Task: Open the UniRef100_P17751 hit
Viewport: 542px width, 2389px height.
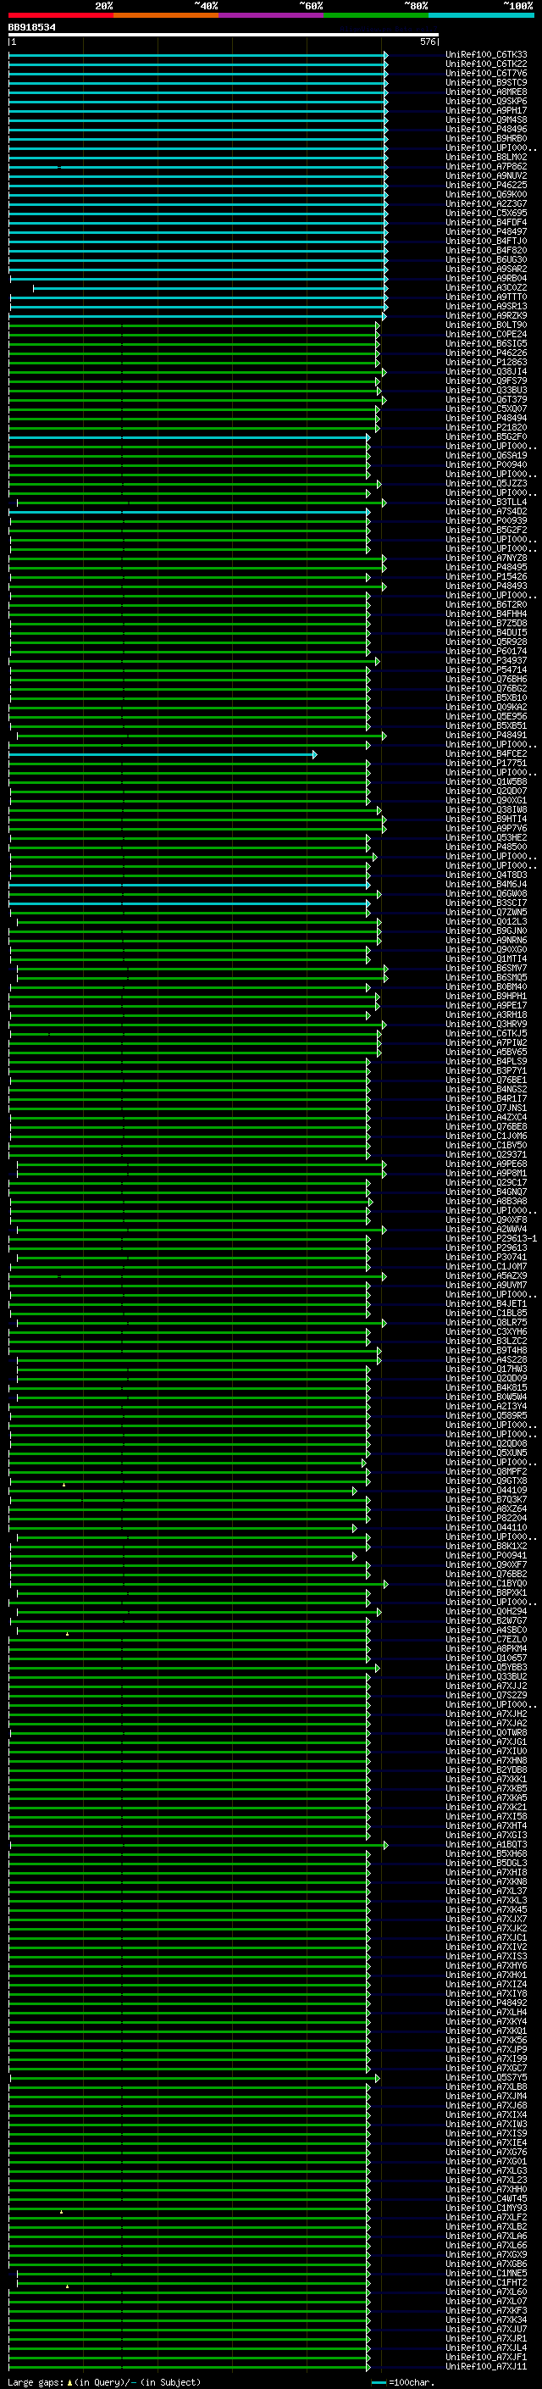Action: 486,763
